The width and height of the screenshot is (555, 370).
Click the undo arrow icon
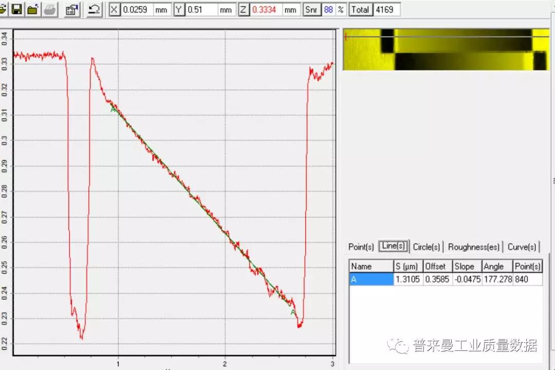94,9
